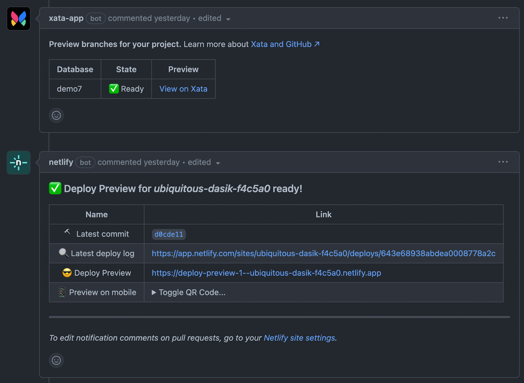Click the xata-app butterfly avatar

19,19
